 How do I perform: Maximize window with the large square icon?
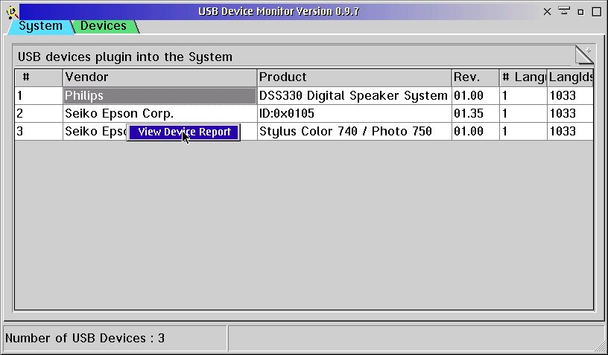[596, 11]
